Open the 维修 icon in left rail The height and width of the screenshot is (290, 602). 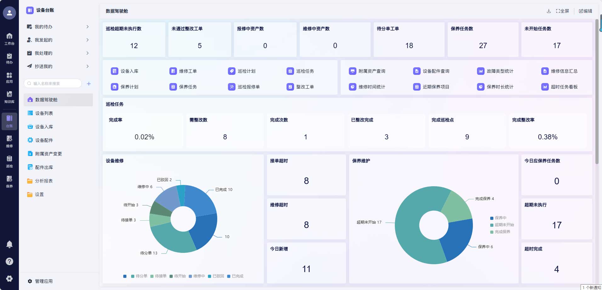(9, 141)
